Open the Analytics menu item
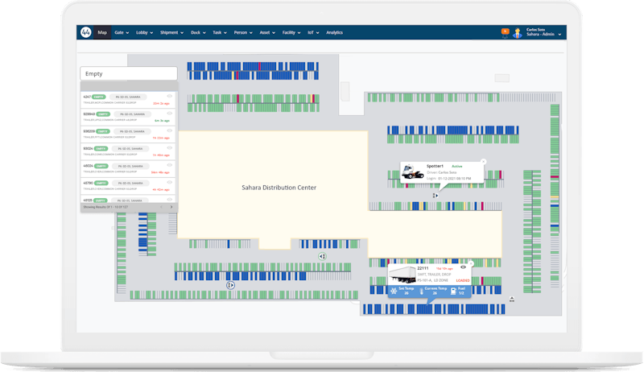This screenshot has height=372, width=644. coord(334,32)
